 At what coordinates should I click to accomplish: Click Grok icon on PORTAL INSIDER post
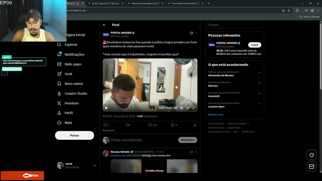[x=191, y=33]
